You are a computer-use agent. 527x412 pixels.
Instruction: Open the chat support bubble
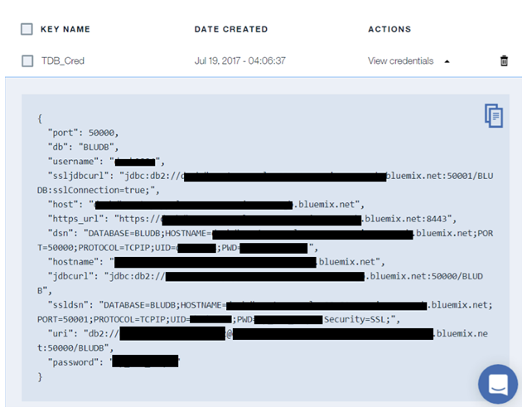pyautogui.click(x=497, y=384)
